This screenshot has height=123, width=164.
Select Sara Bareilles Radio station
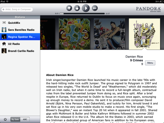click(x=20, y=30)
